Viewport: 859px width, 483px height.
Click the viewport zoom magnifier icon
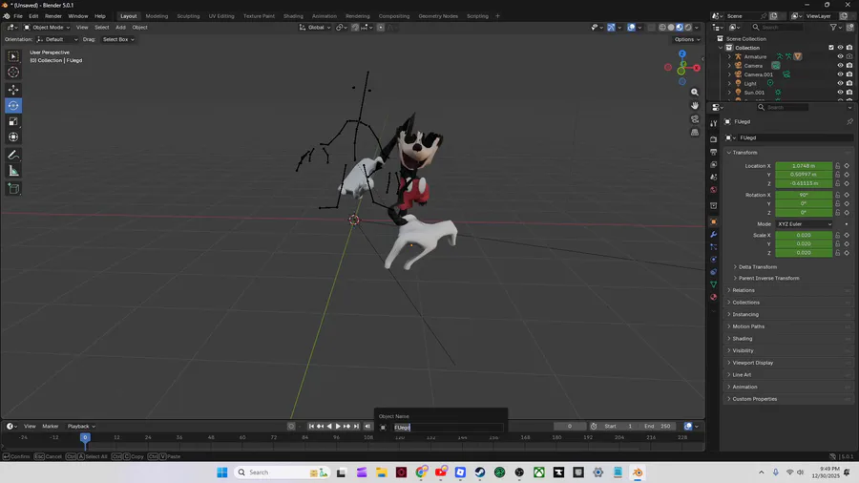[x=695, y=92]
